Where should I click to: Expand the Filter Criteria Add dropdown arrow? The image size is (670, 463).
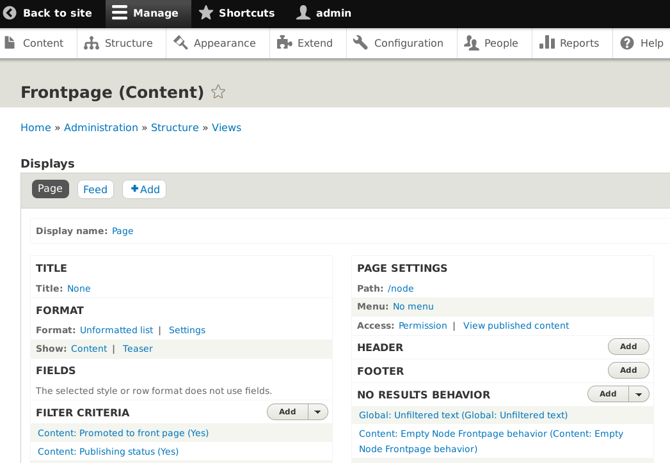(318, 412)
